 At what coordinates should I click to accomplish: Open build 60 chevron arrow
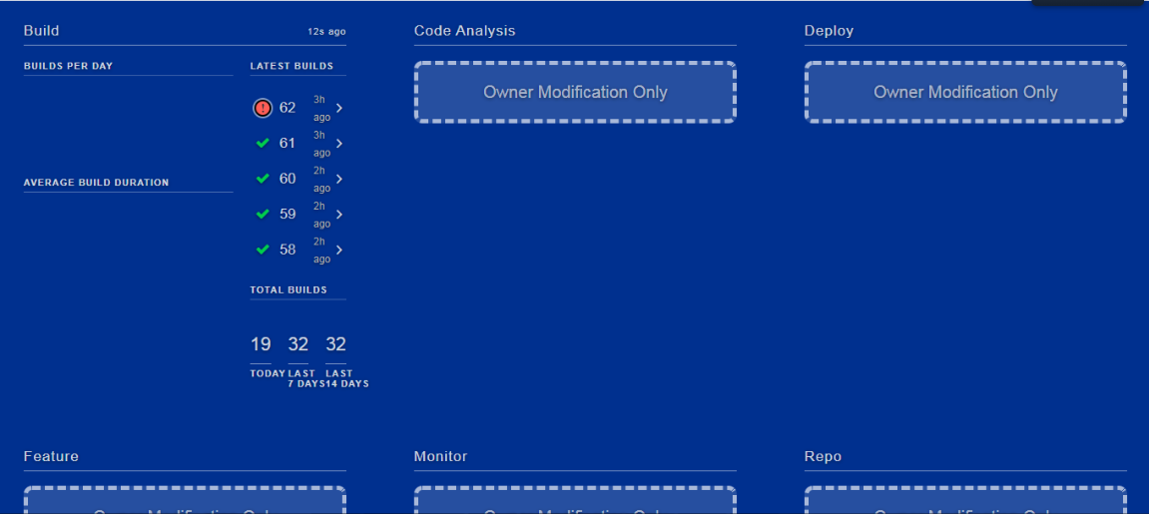pyautogui.click(x=339, y=179)
